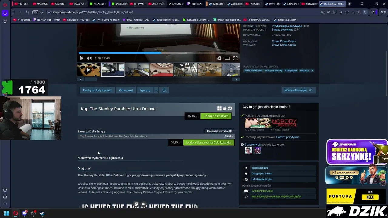Toggle theater mode on video player

point(227,58)
